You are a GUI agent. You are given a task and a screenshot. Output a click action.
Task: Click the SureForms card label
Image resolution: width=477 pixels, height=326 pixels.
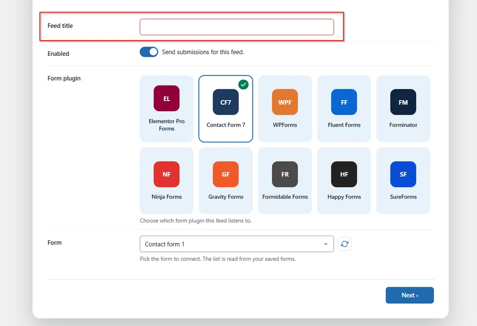point(403,197)
